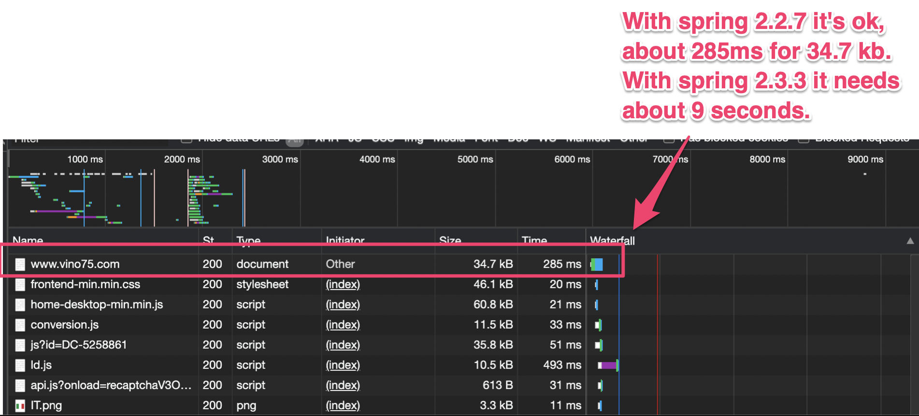This screenshot has width=919, height=416.
Task: Click the 'stylesheet' type cell
Action: click(x=262, y=284)
